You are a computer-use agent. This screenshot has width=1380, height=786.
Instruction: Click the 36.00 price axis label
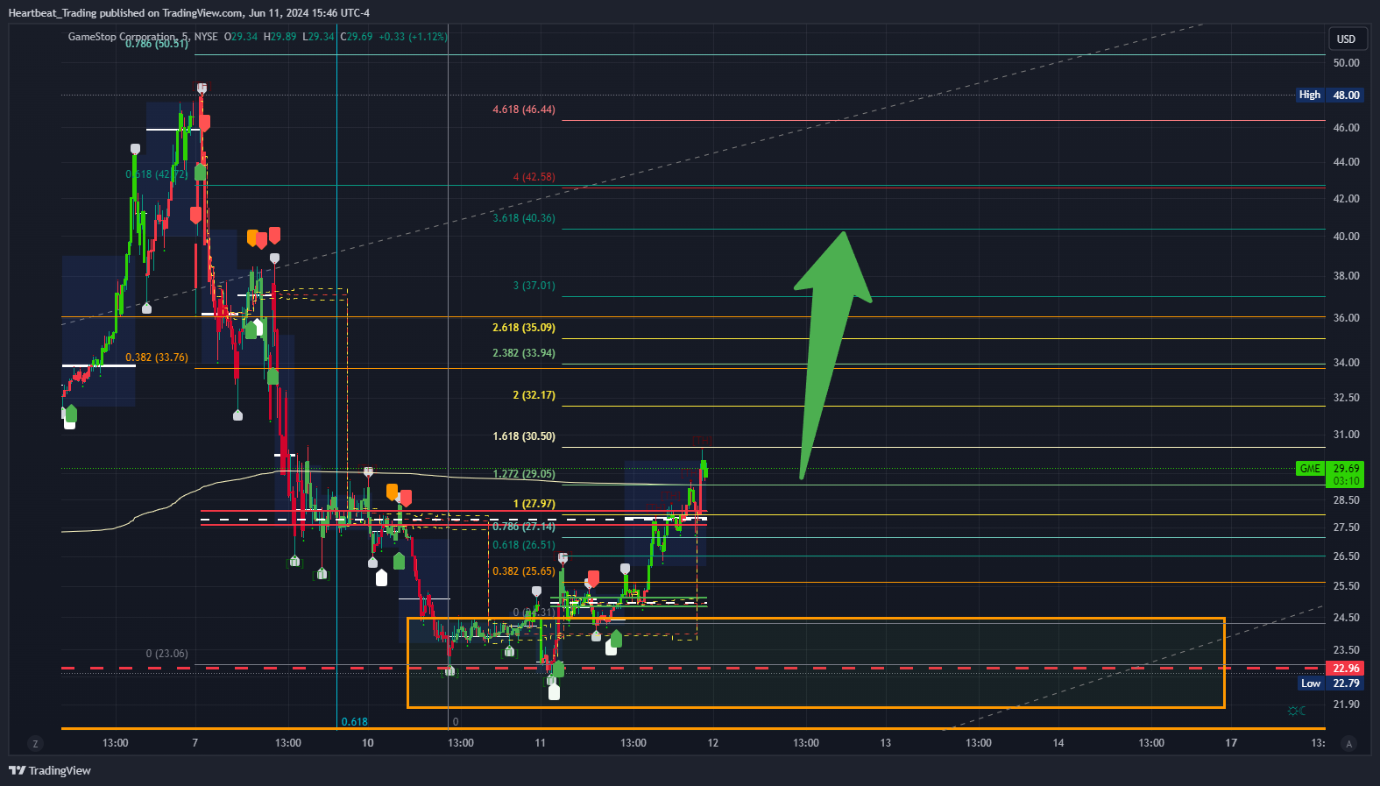point(1346,318)
